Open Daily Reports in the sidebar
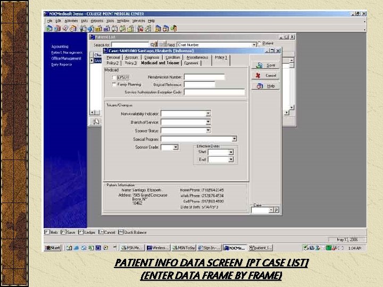The image size is (383, 287). pos(62,64)
